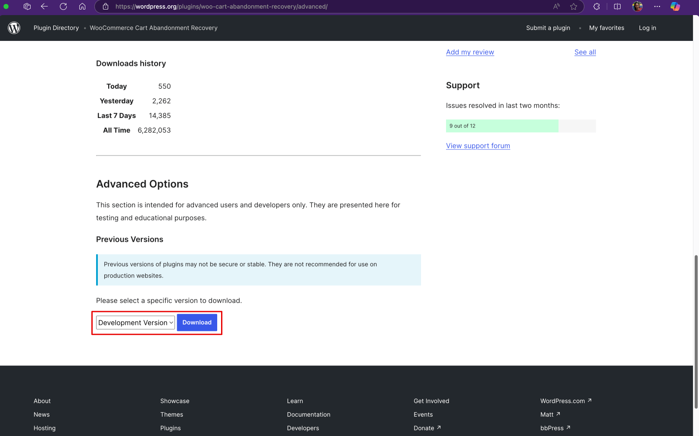699x436 pixels.
Task: Open the Events footer link
Action: 423,414
